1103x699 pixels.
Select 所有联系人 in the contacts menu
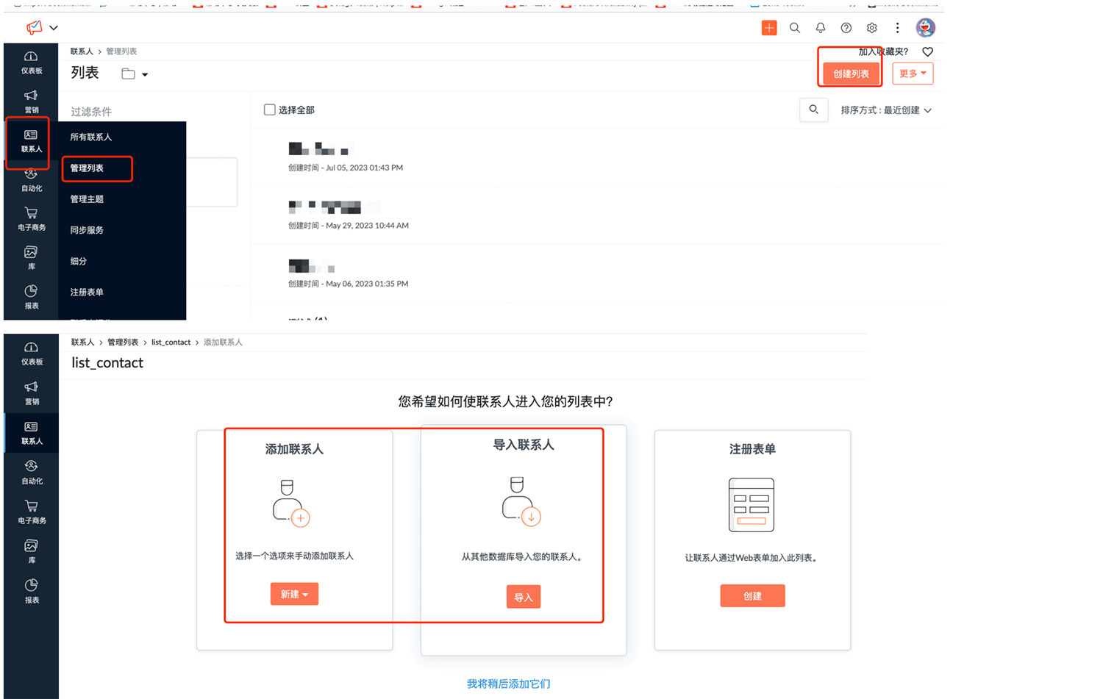point(91,137)
